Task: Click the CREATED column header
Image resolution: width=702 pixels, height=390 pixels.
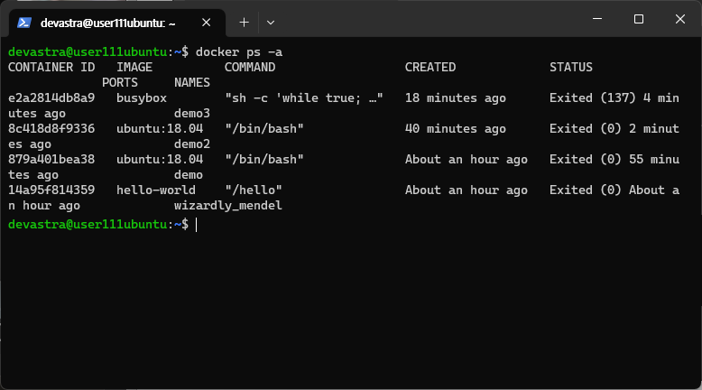Action: tap(430, 67)
